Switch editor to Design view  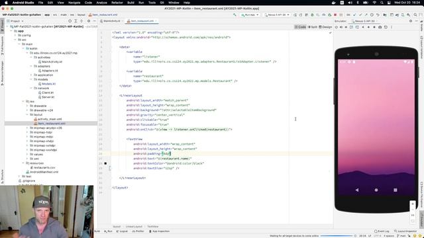pos(325,27)
